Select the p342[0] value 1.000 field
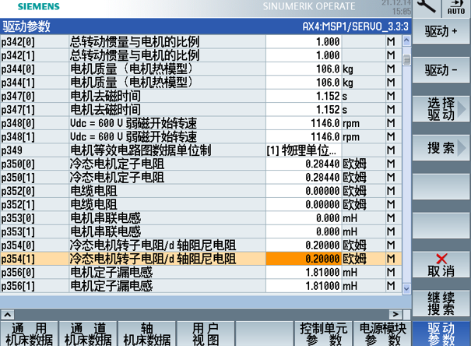 click(304, 41)
